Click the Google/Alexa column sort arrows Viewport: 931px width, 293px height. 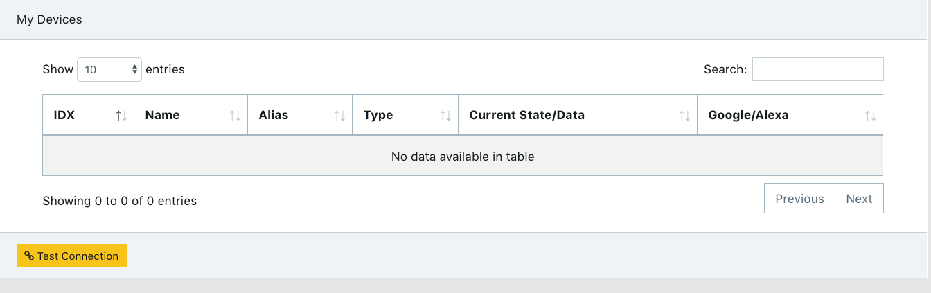870,116
